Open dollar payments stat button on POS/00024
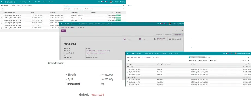This screenshot has height=98, width=251. [160, 39]
